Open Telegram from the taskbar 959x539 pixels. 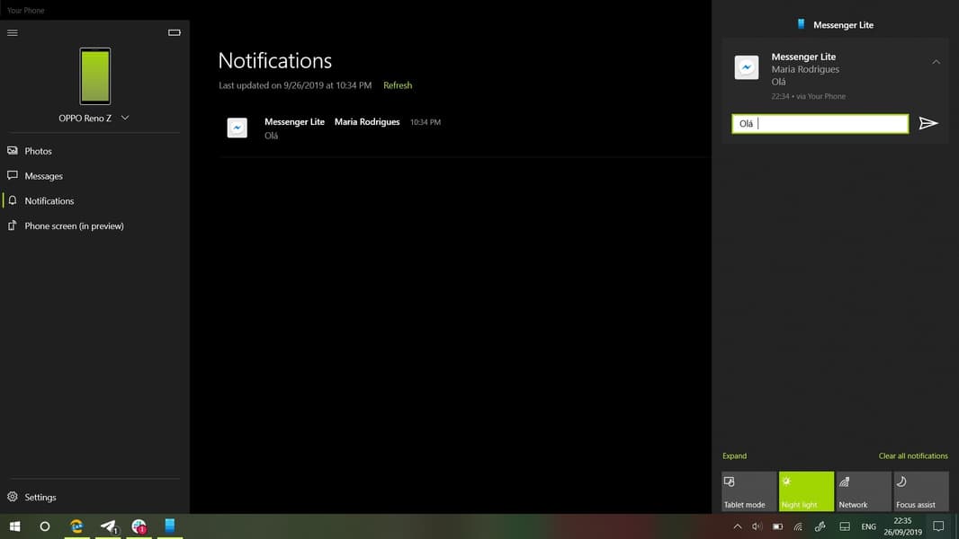(108, 526)
